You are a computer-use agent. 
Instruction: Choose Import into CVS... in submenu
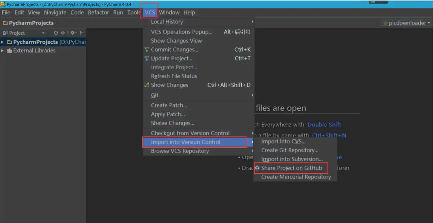[x=295, y=141]
